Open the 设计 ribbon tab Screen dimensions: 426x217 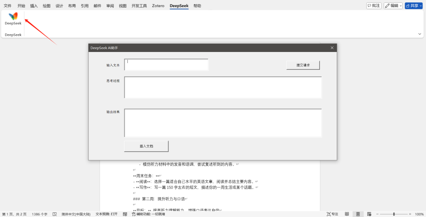coord(59,6)
